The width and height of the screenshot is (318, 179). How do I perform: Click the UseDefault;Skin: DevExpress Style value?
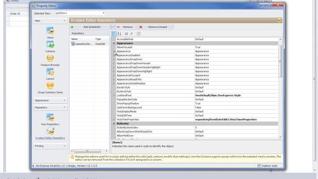coord(218,95)
